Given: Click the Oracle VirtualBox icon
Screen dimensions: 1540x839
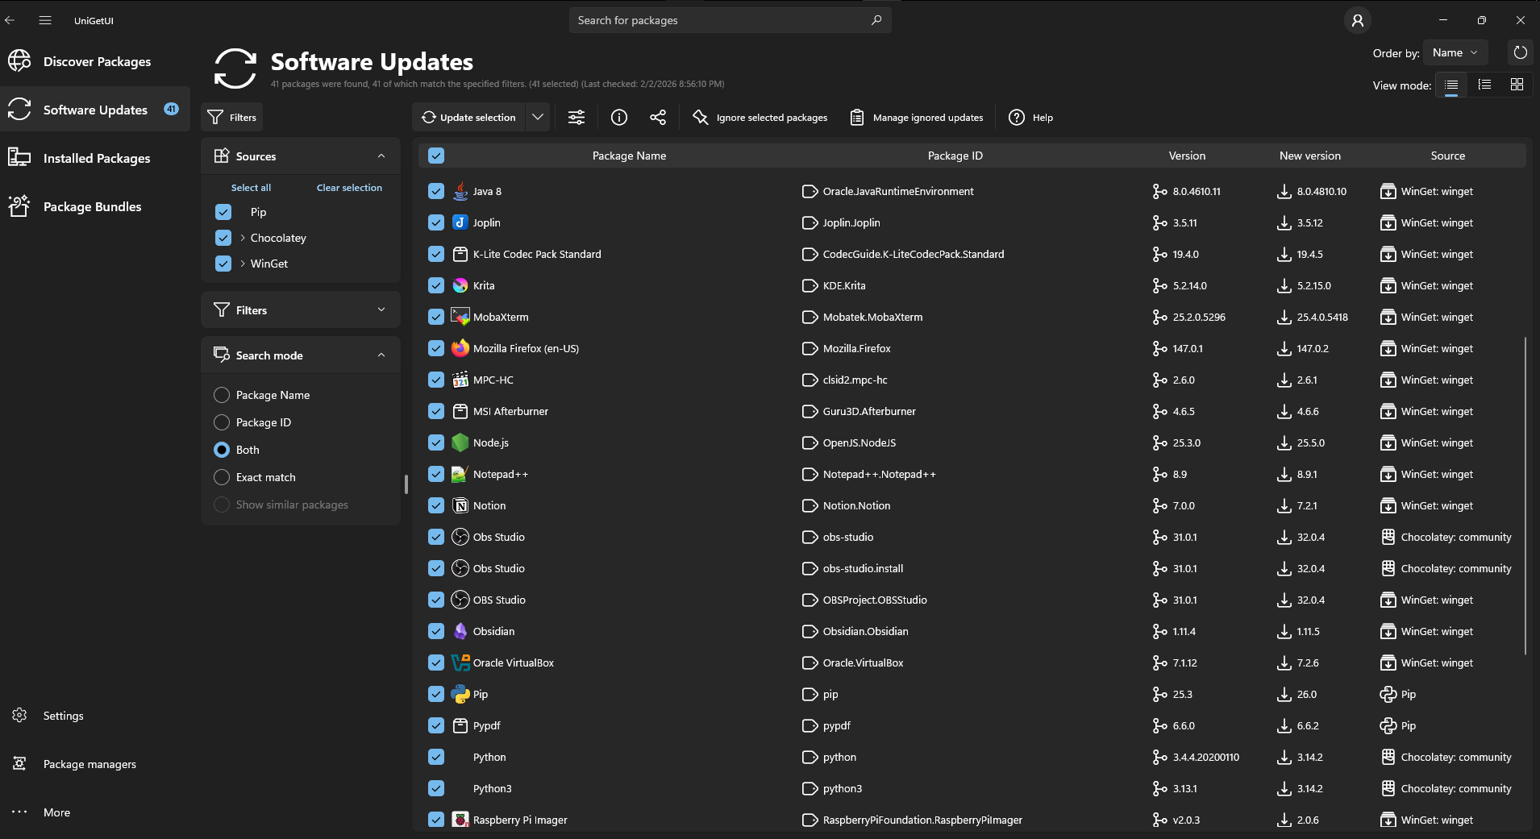Looking at the screenshot, I should [x=460, y=662].
